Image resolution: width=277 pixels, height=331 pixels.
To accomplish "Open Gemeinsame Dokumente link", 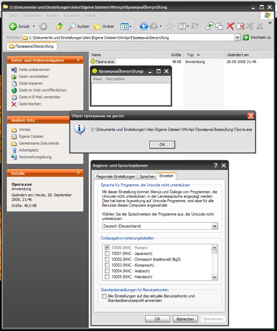I will coord(35,143).
